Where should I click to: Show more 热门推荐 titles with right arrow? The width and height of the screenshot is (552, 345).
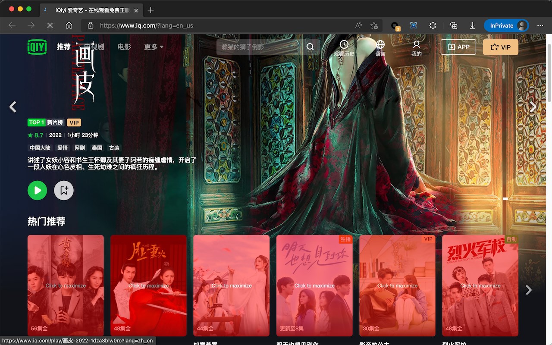click(529, 290)
